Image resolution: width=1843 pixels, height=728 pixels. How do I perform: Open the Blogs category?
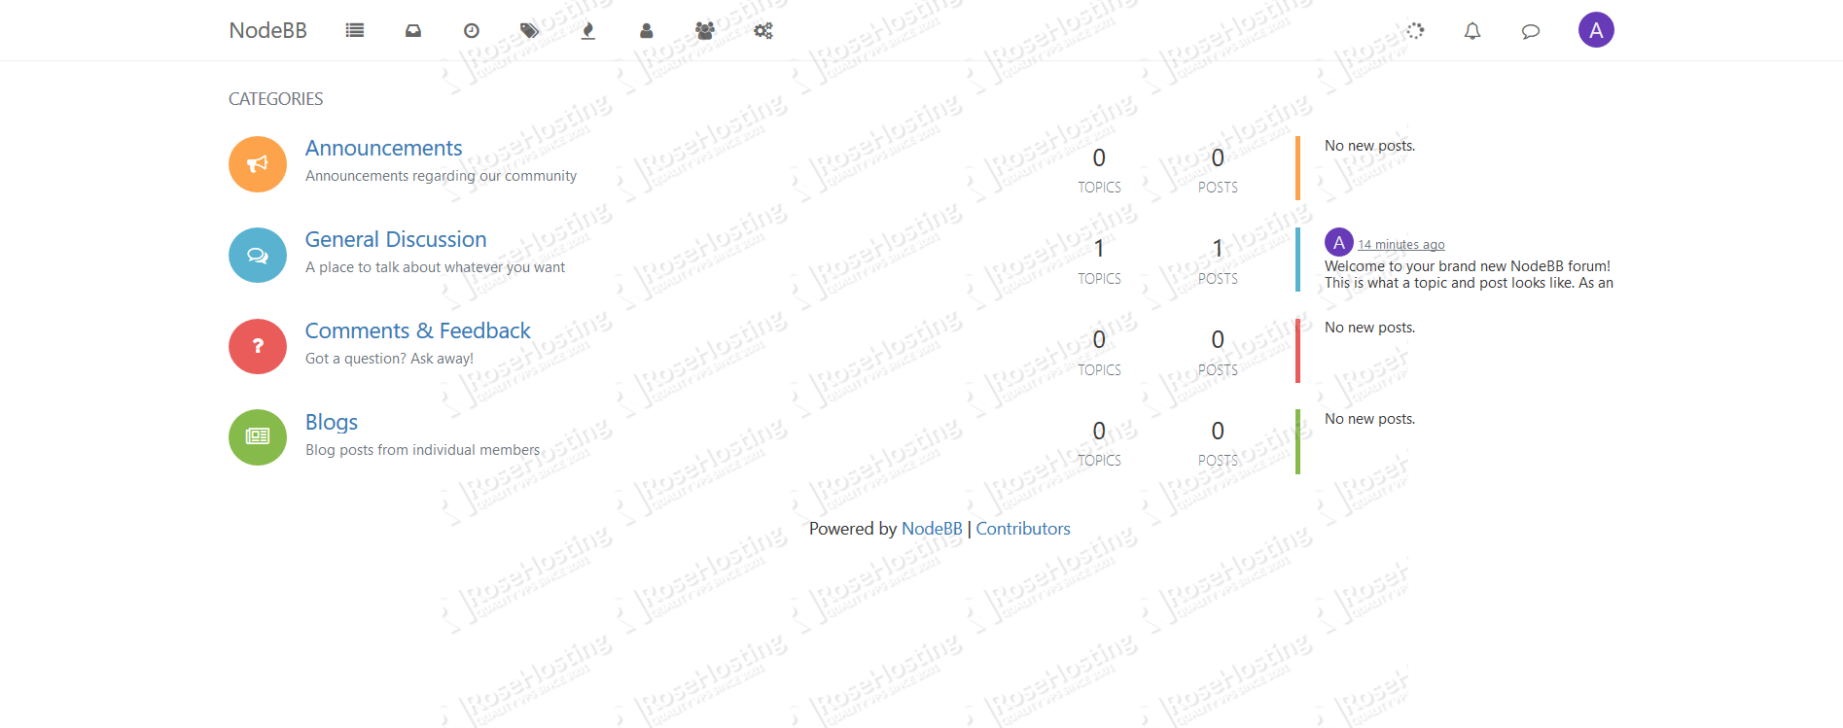coord(332,422)
